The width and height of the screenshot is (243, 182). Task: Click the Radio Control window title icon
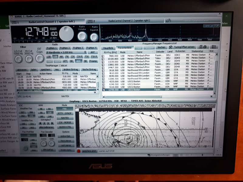[12, 17]
